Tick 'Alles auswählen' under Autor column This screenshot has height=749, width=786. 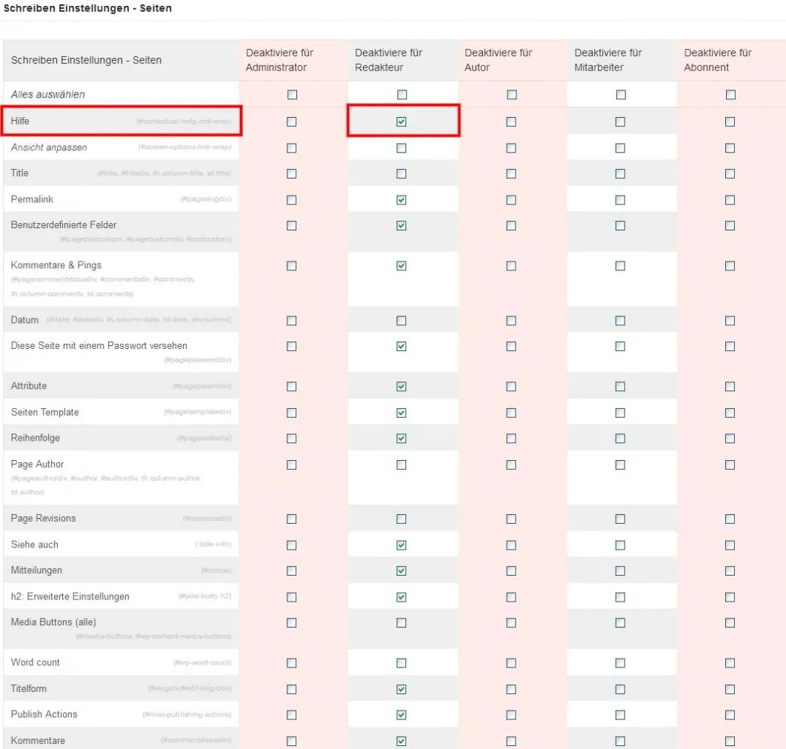point(511,94)
